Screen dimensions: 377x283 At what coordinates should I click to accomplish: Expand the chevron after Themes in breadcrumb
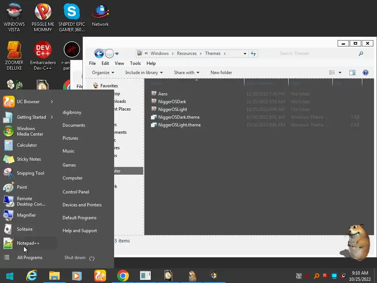225,53
